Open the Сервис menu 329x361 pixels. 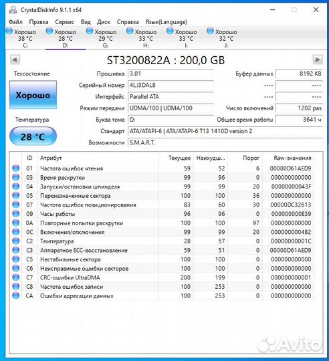coord(64,22)
